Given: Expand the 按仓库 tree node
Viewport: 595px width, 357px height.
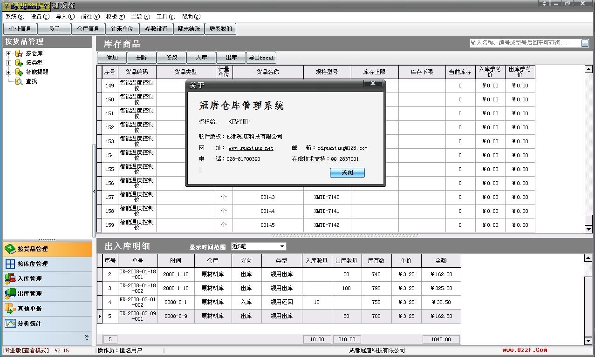Looking at the screenshot, I should tap(8, 53).
